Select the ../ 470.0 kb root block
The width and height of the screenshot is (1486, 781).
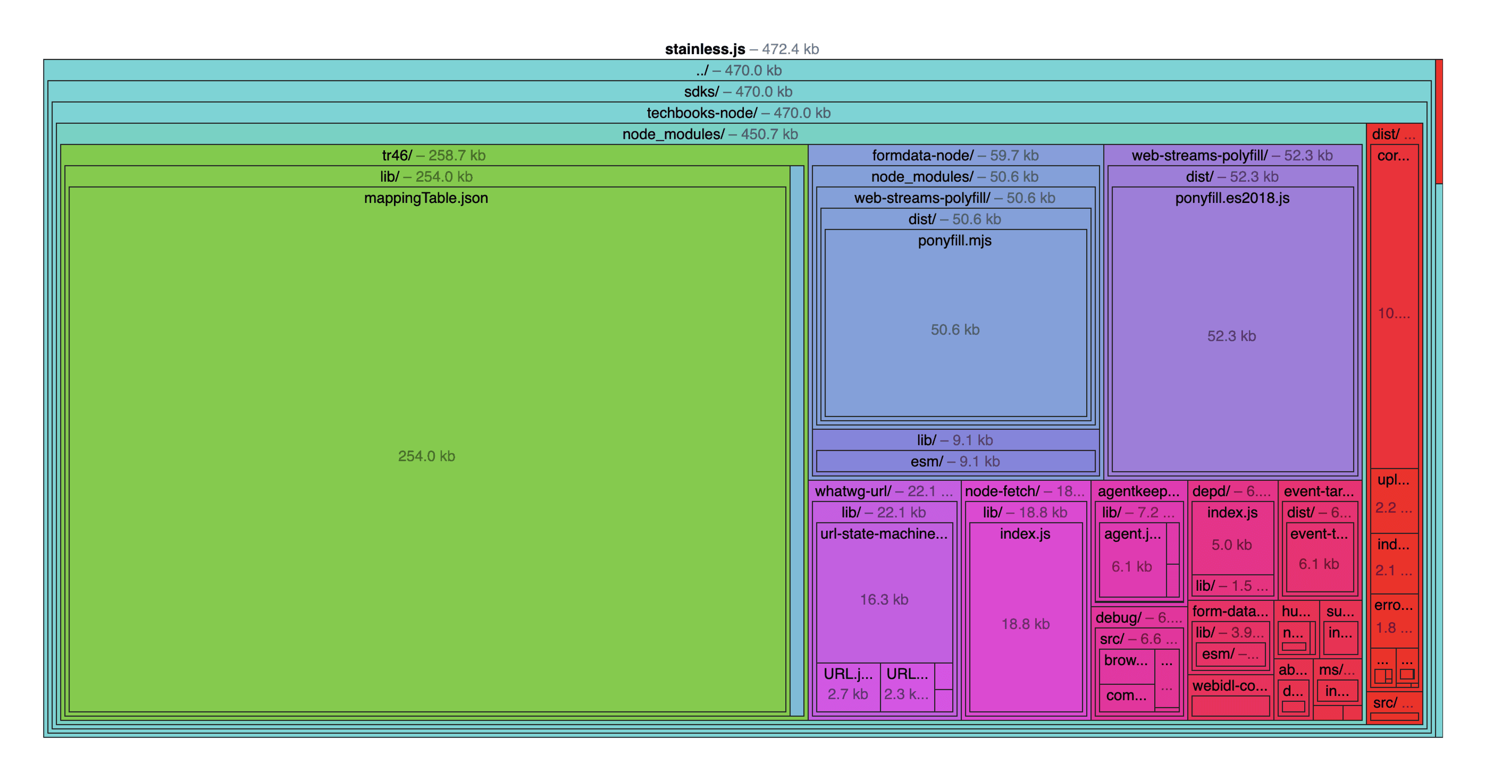[739, 70]
